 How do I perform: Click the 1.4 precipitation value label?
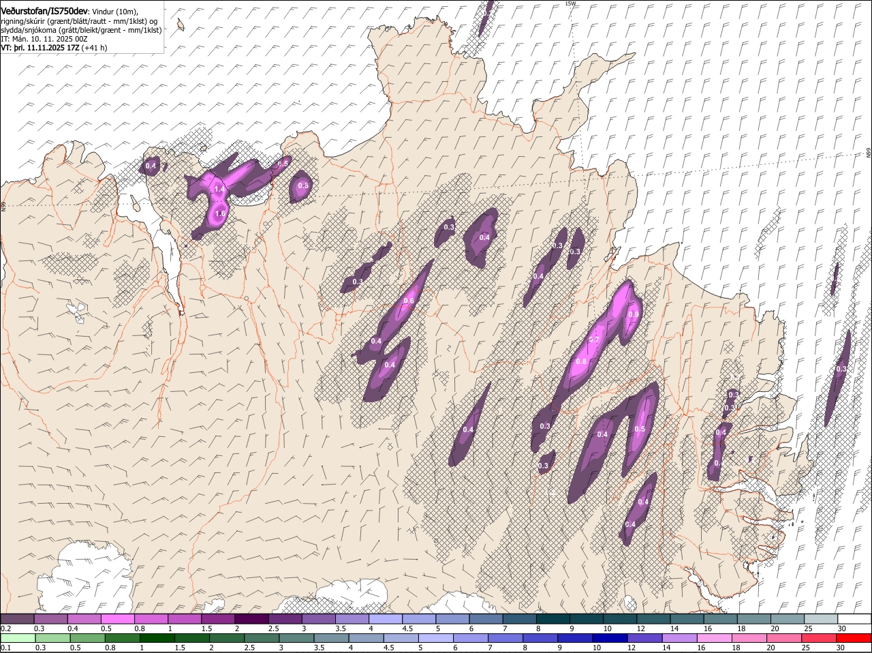(x=219, y=189)
